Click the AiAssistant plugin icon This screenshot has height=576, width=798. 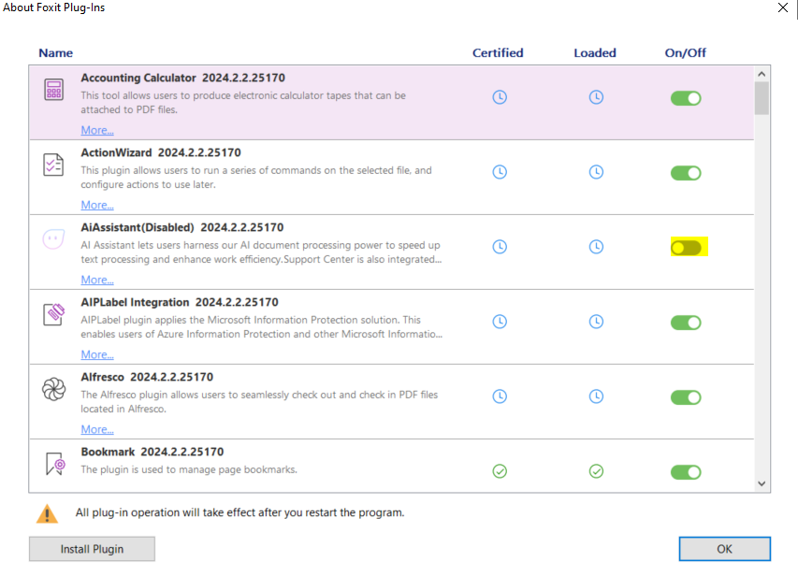point(53,239)
